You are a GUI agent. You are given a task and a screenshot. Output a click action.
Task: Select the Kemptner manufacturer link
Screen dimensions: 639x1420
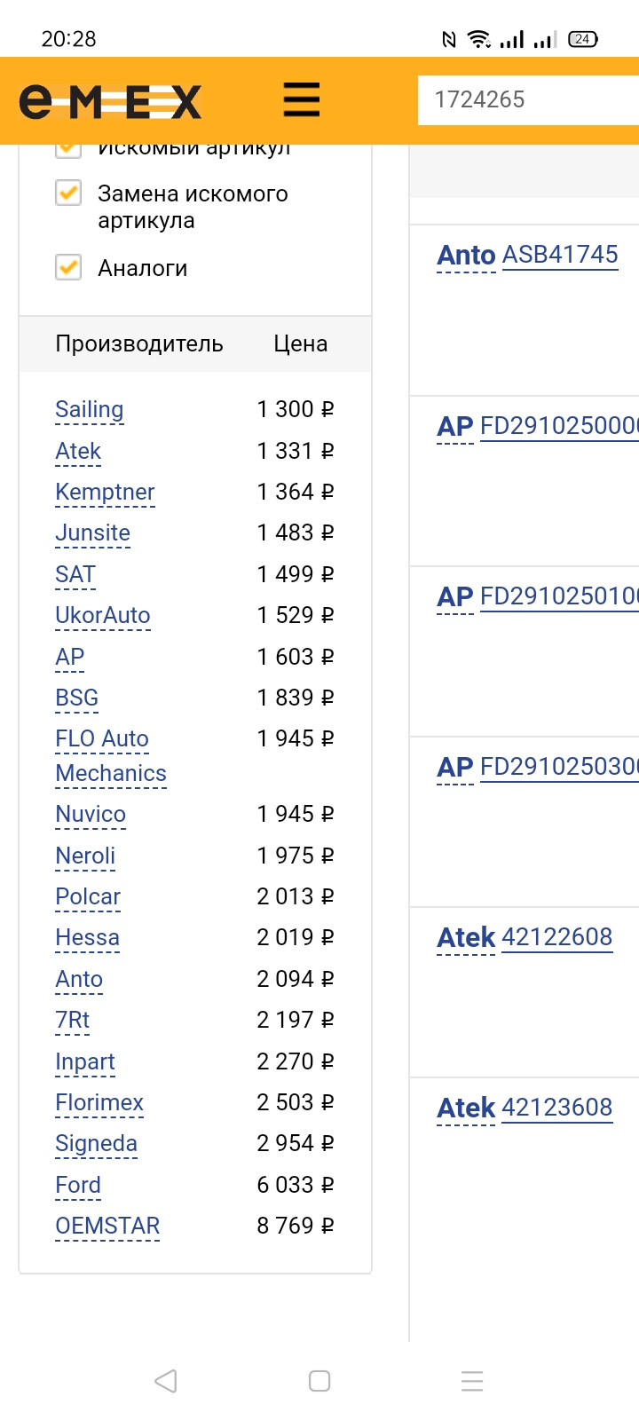(105, 492)
